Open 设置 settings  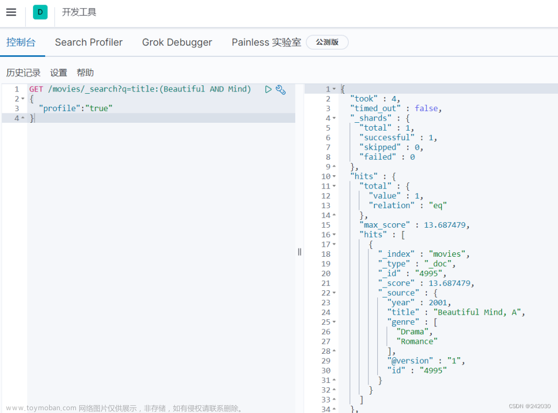tap(59, 73)
